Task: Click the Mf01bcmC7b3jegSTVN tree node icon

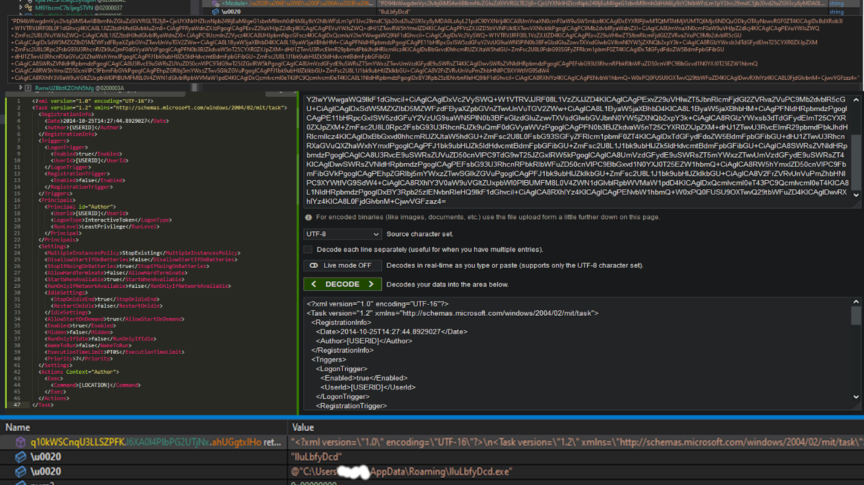Action: pyautogui.click(x=28, y=8)
